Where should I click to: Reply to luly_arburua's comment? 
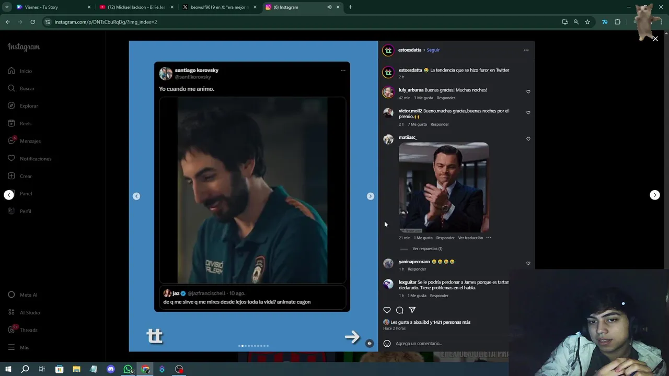446,98
